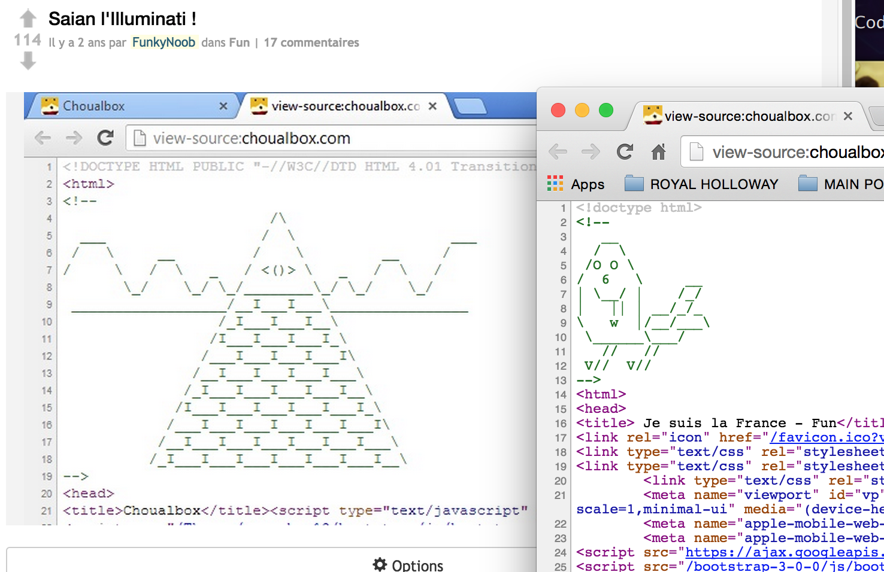The height and width of the screenshot is (572, 884).
Task: Switch to the Choualbox tab
Action: [120, 106]
